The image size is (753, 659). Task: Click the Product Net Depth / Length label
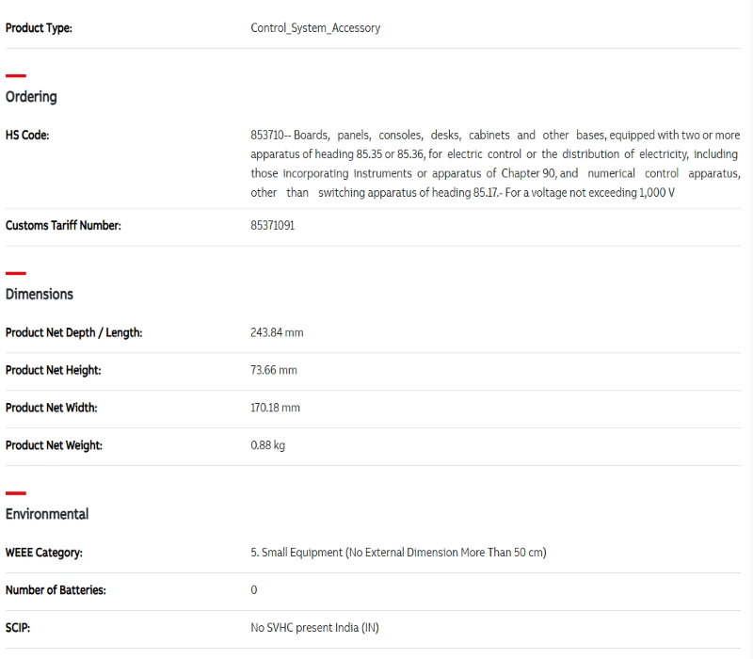pyautogui.click(x=73, y=333)
